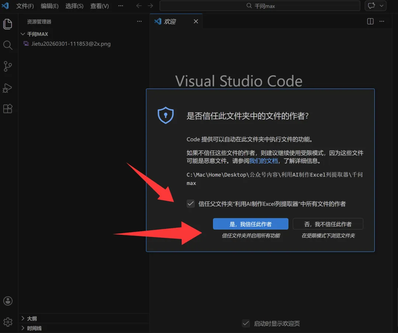Open the Explorer view in activity bar
This screenshot has width=398, height=333.
(x=8, y=24)
